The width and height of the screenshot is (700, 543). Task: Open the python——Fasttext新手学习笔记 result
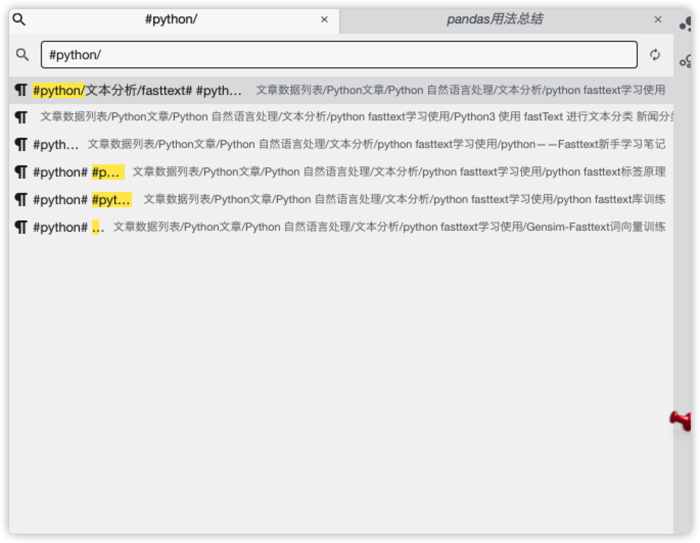pyautogui.click(x=341, y=144)
